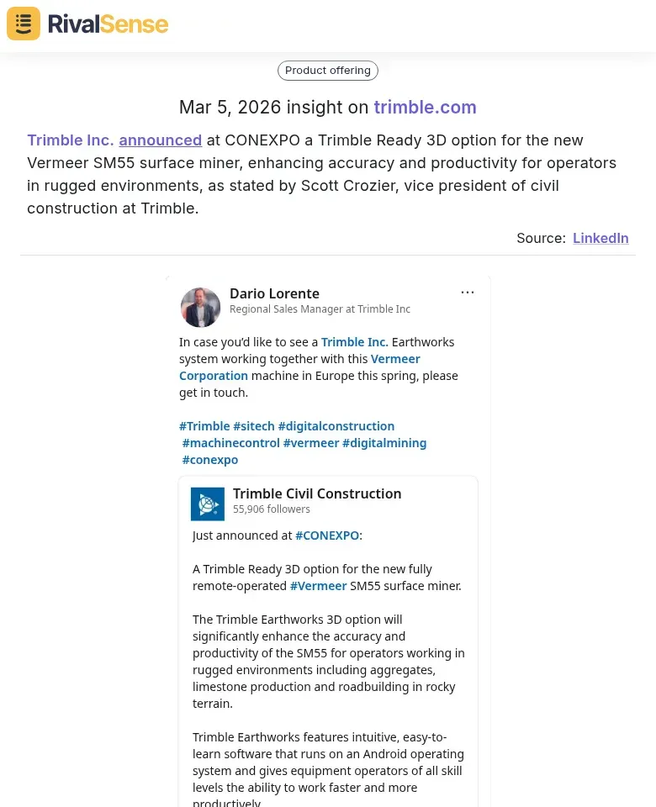Click the #machinecontrol hashtag
Image resolution: width=656 pixels, height=807 pixels.
pyautogui.click(x=231, y=443)
